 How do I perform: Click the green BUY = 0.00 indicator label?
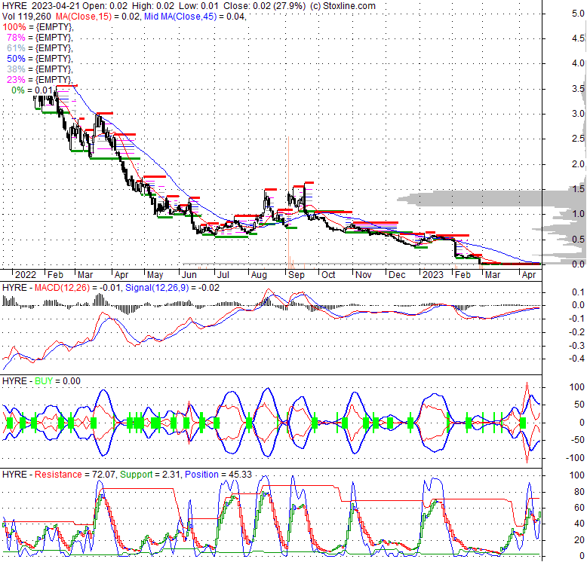click(x=57, y=380)
